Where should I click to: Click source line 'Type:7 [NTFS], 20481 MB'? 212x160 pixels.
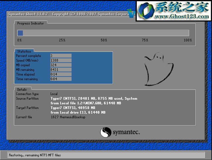(x=94, y=98)
